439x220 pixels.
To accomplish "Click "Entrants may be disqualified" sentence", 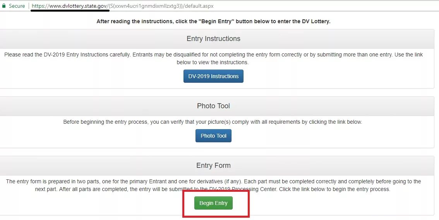I will 217,55.
